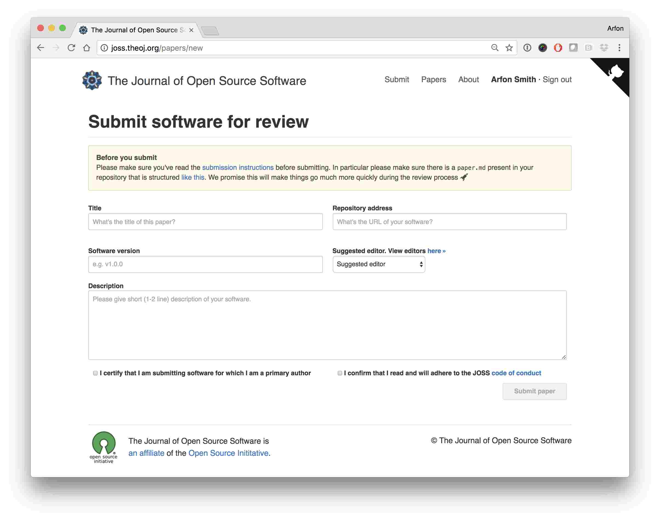This screenshot has height=521, width=660.
Task: Focus the Title input field
Action: [x=205, y=222]
